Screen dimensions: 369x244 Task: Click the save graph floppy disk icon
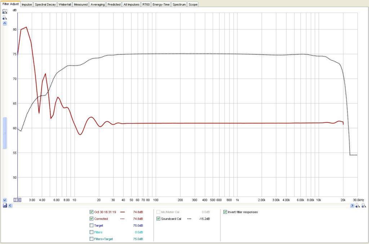click(x=5, y=205)
